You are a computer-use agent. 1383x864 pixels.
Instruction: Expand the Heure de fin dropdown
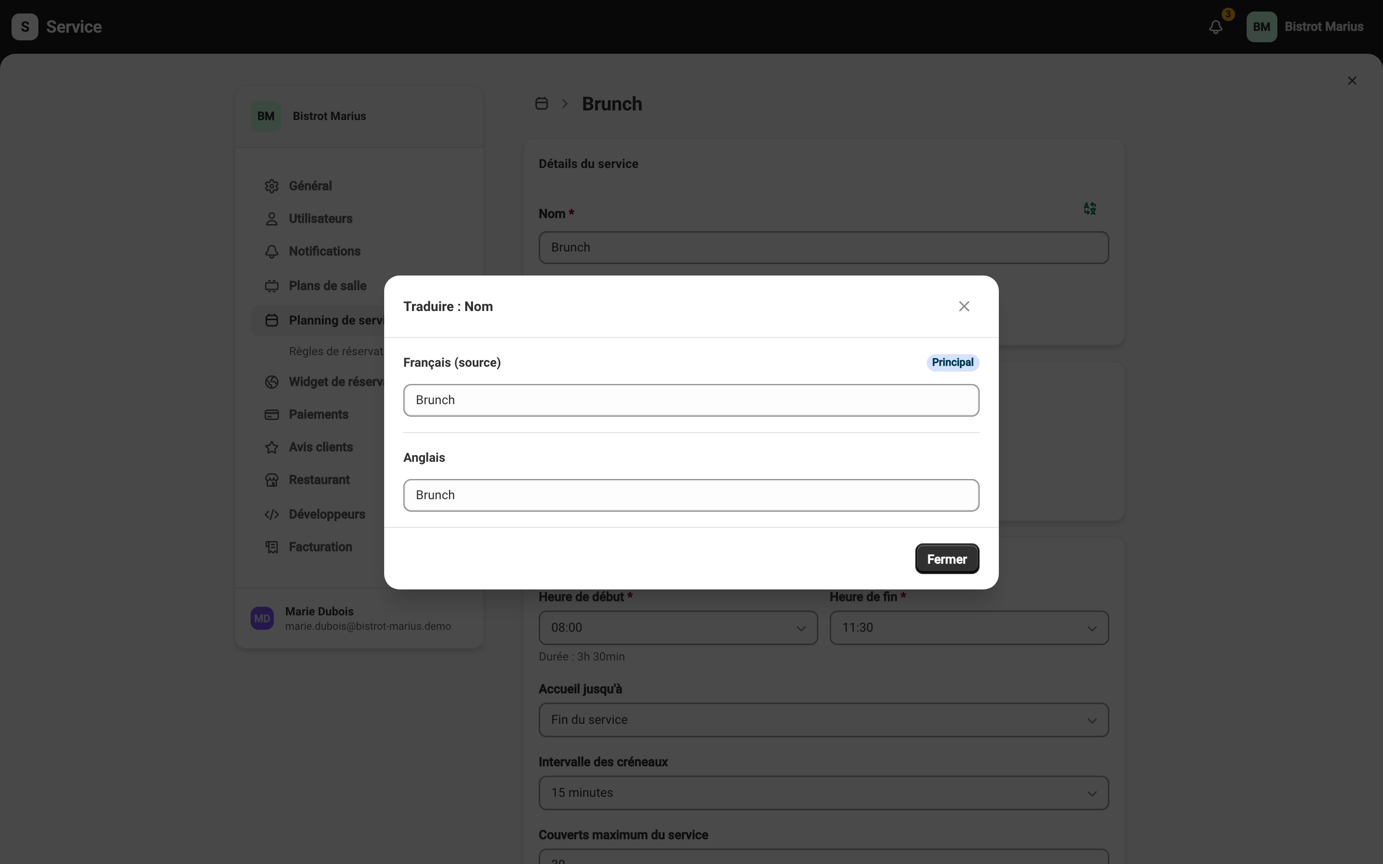(x=969, y=628)
